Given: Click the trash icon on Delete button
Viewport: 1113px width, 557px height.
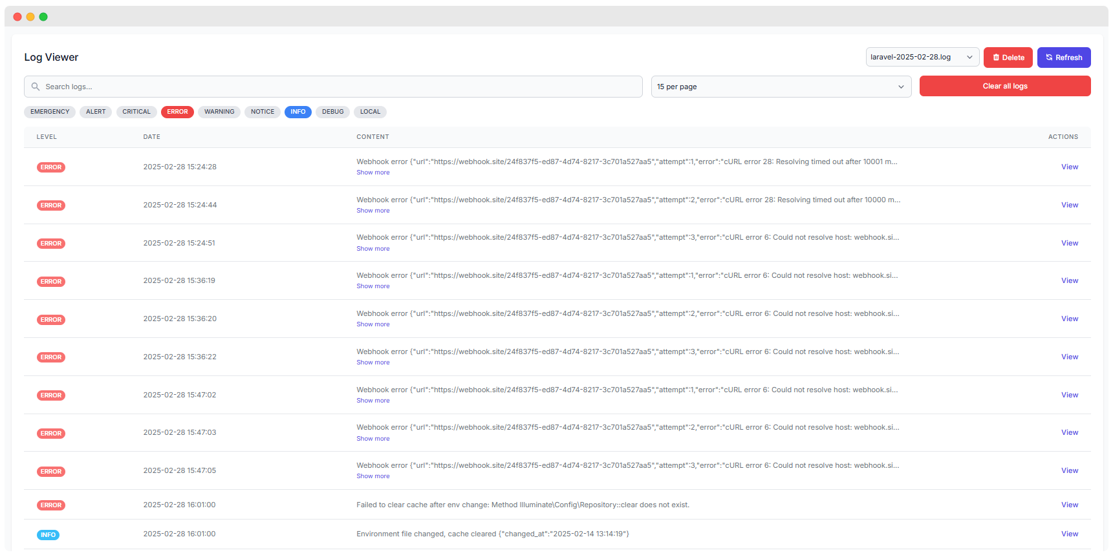Looking at the screenshot, I should click(996, 58).
